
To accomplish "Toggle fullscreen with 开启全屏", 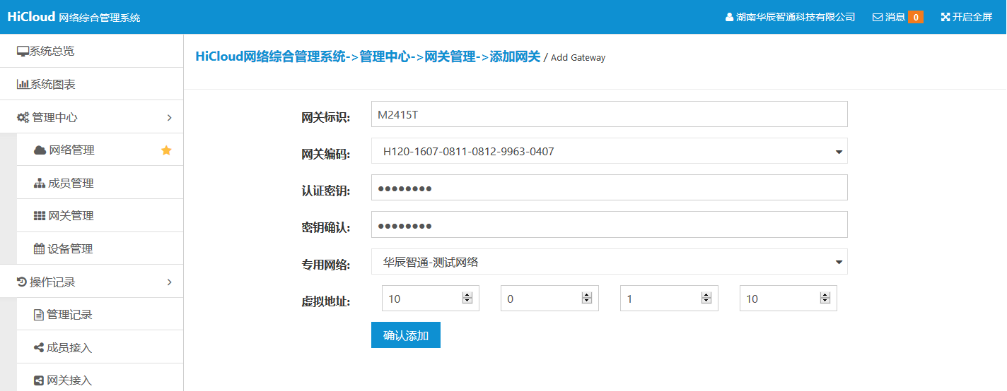I will click(x=967, y=17).
